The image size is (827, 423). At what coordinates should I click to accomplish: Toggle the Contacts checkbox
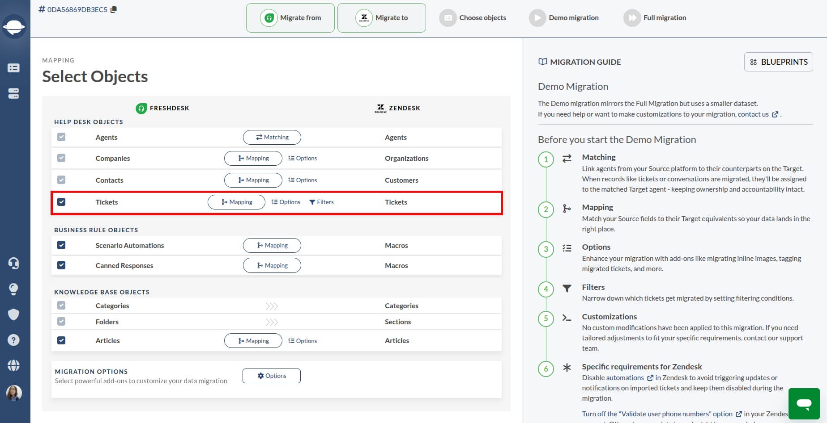61,180
